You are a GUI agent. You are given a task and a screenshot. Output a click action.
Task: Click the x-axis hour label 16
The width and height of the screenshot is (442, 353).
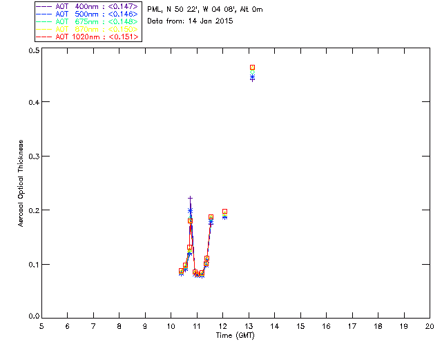tap(327, 326)
